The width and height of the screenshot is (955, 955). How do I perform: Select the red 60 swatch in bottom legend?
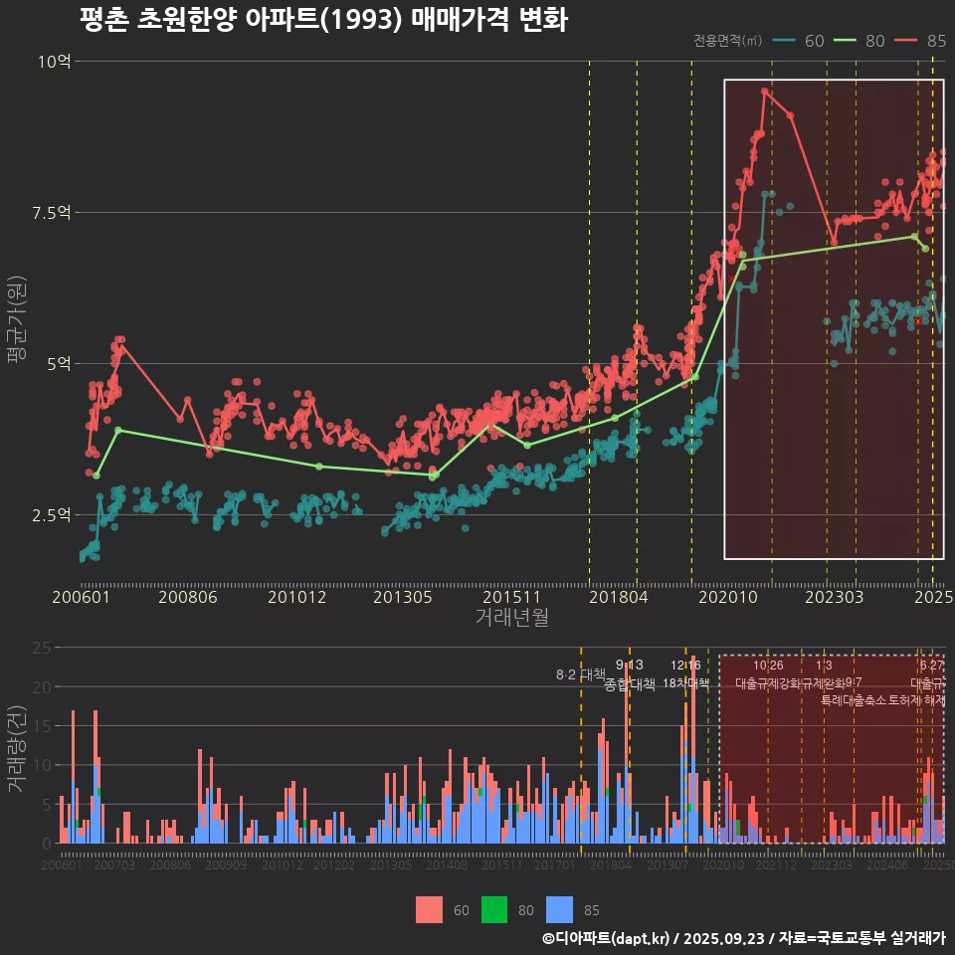click(x=429, y=909)
